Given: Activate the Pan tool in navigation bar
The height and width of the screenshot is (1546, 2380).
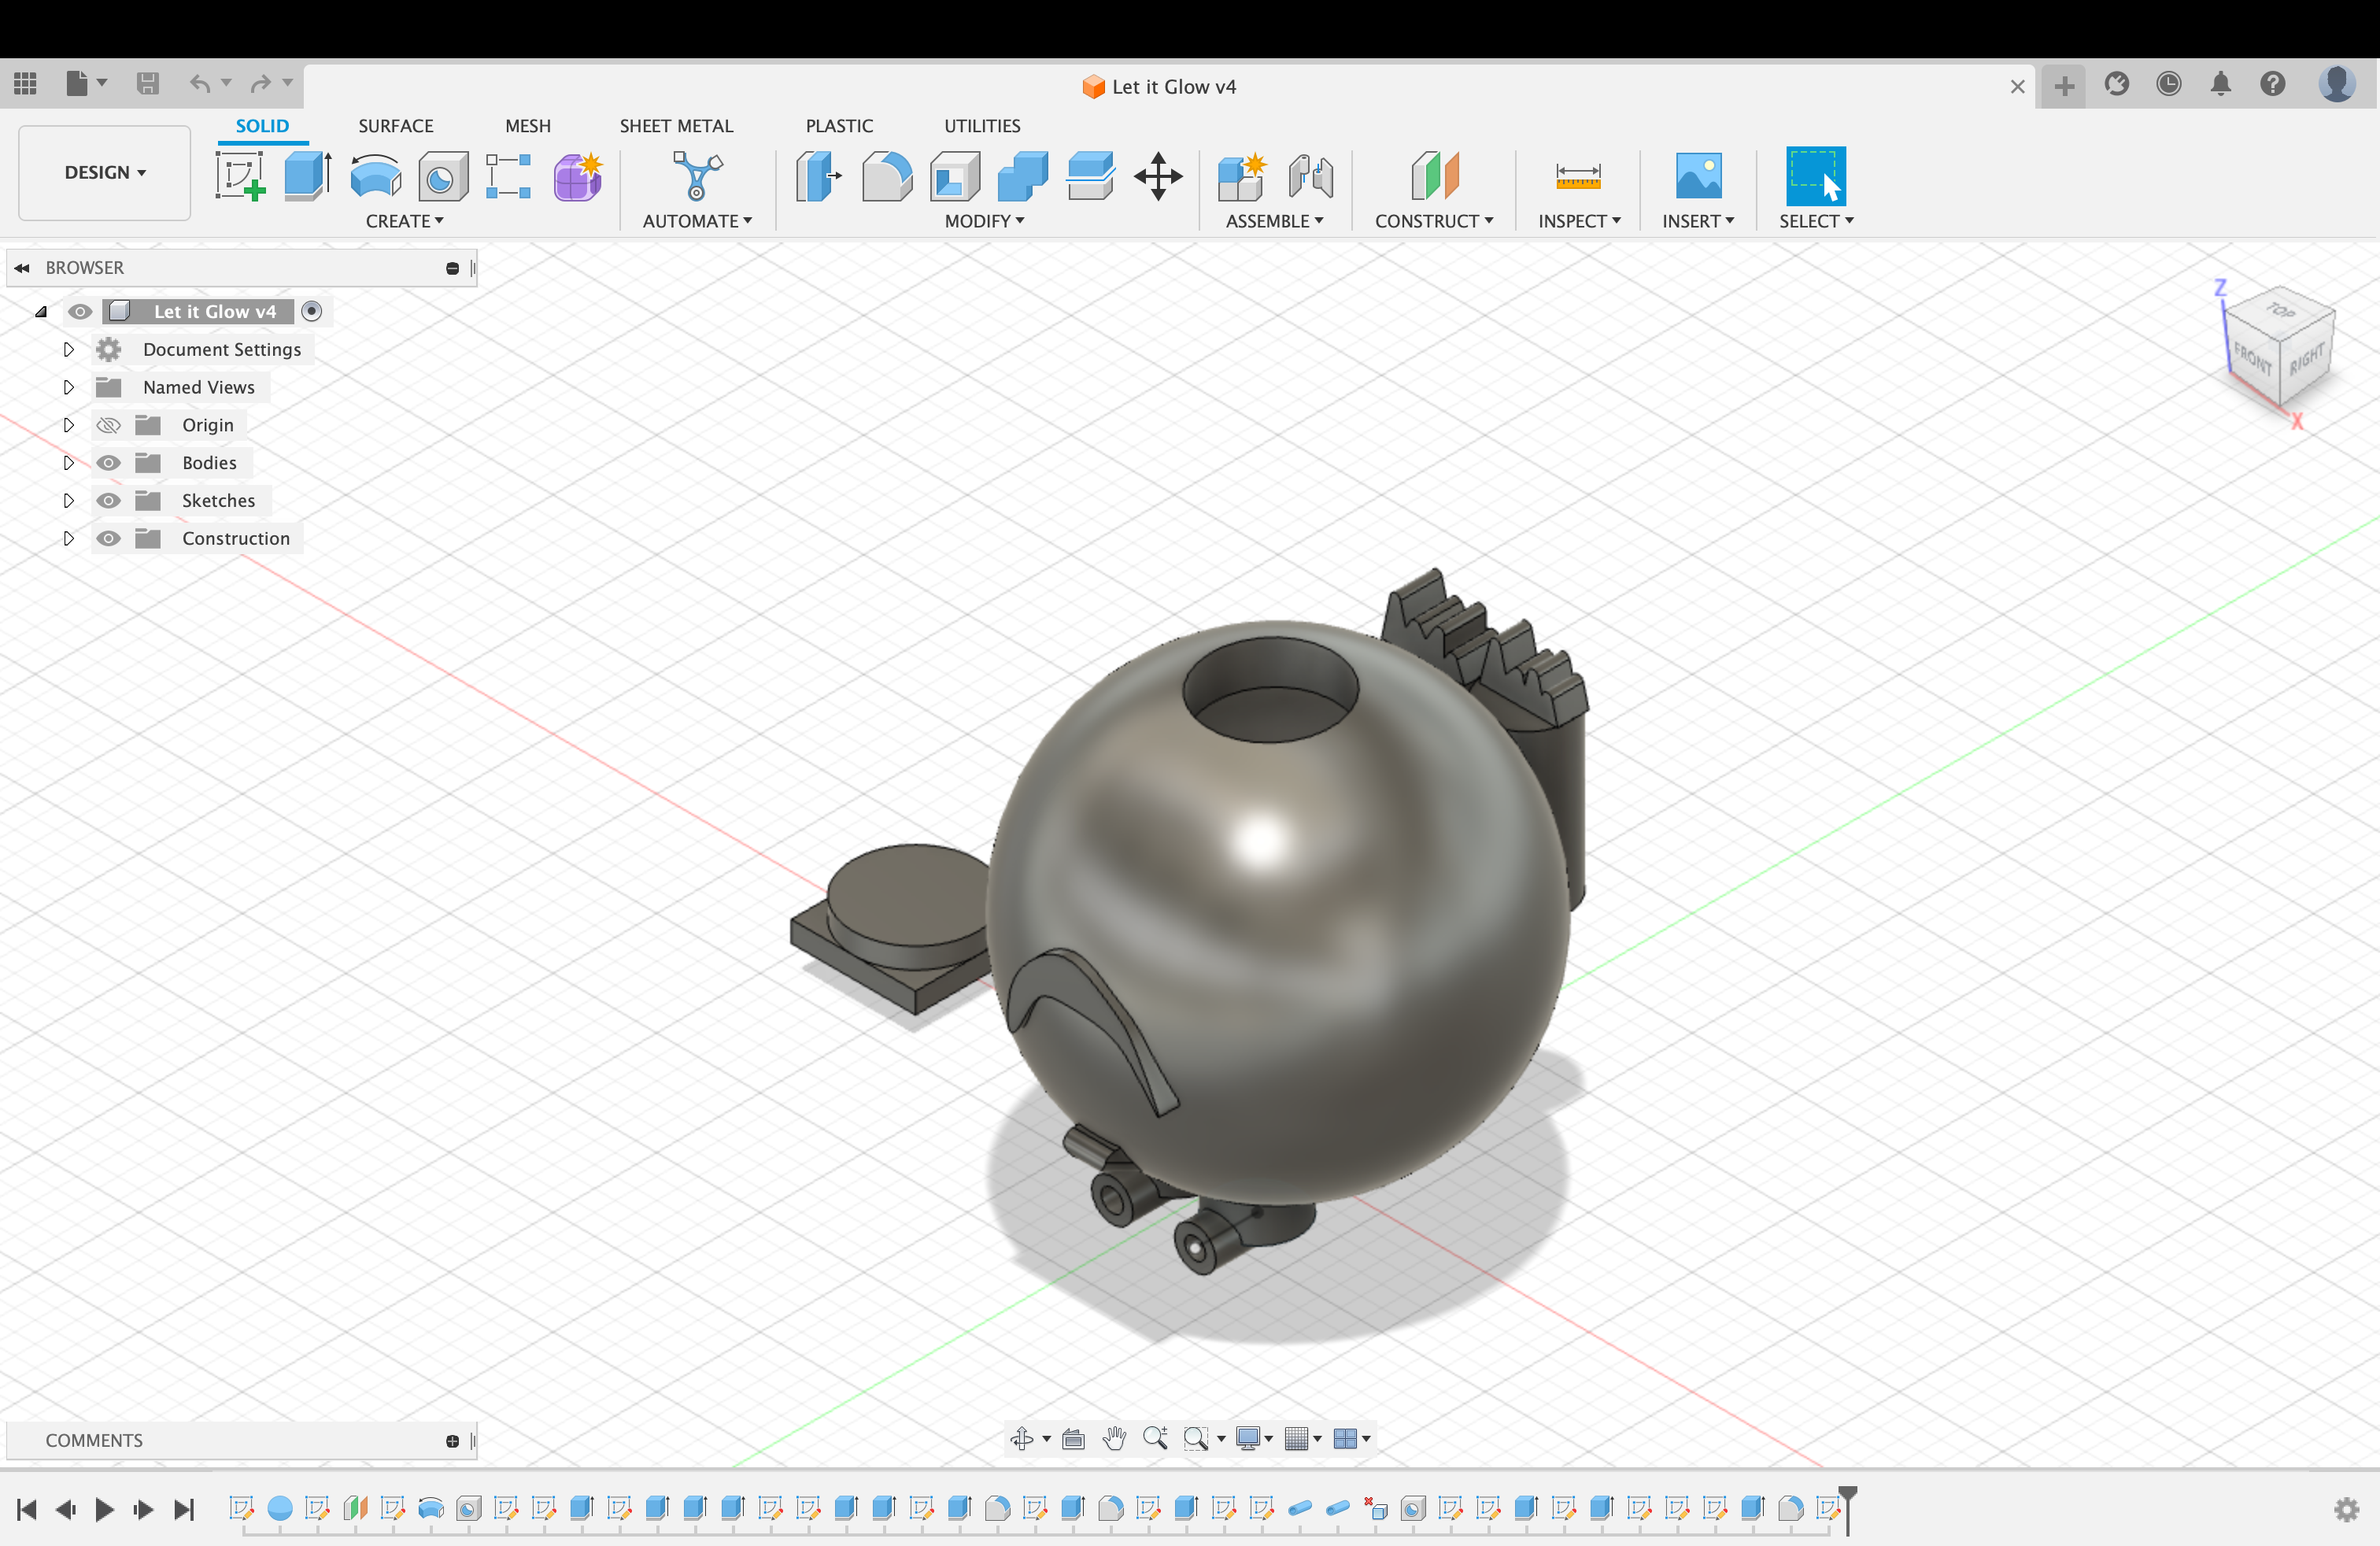Looking at the screenshot, I should coord(1115,1439).
